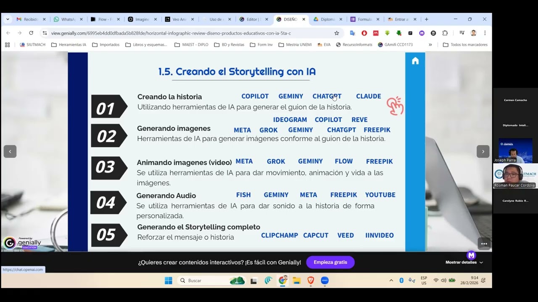
Task: Click the CLIPCHAMP link
Action: [280, 235]
